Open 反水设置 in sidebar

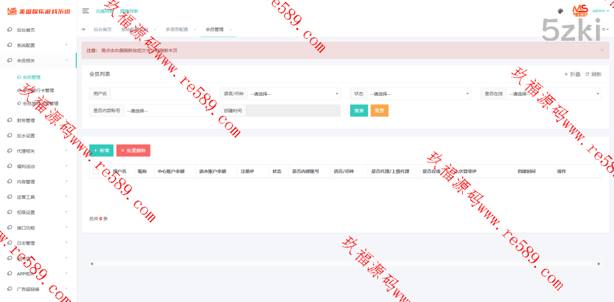pyautogui.click(x=26, y=136)
